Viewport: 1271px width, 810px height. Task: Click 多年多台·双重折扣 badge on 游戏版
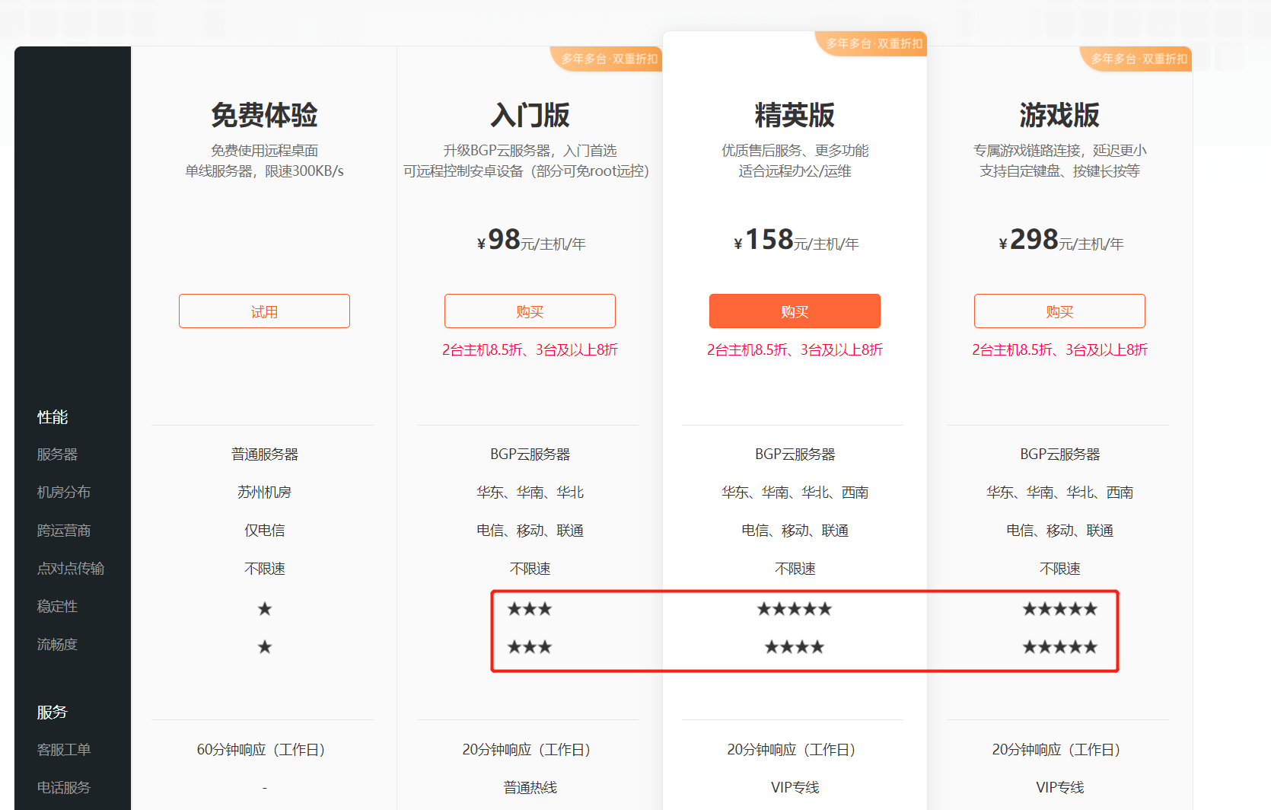(x=1137, y=59)
